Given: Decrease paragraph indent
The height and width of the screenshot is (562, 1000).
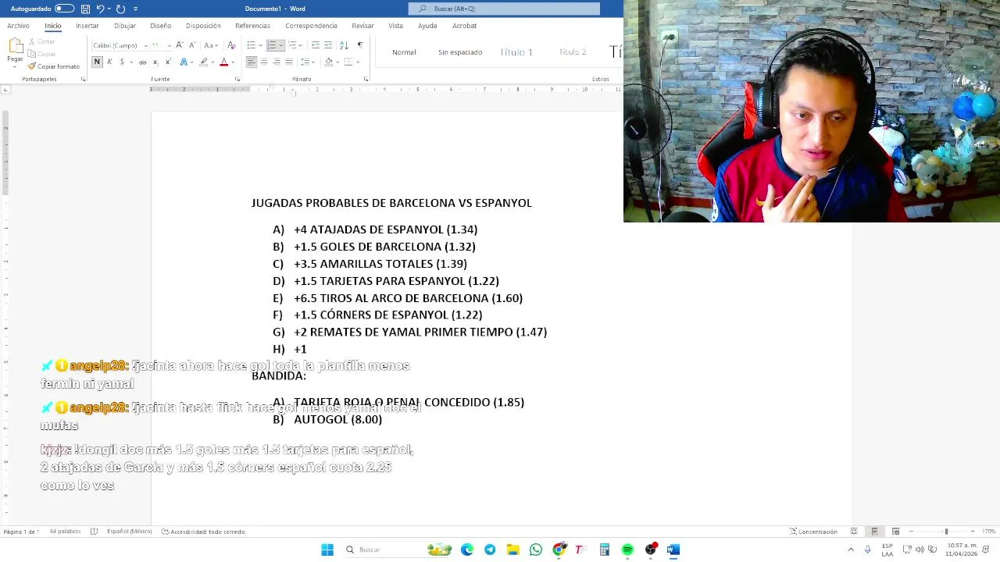Looking at the screenshot, I should click(x=315, y=45).
